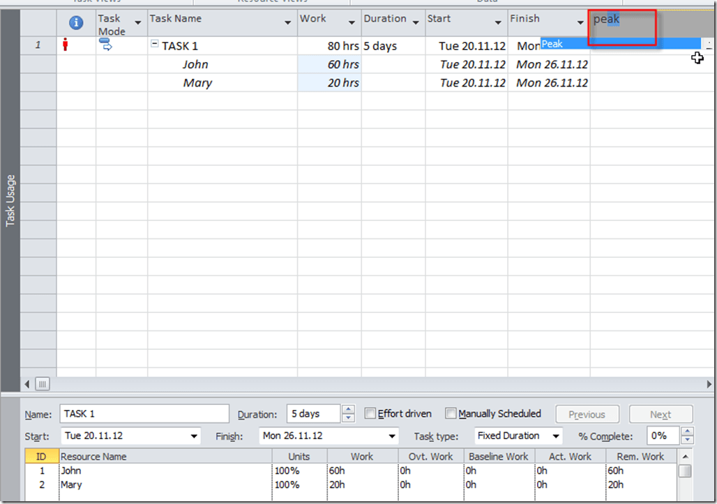Collapse TASK 1 with the minus box
This screenshot has height=504, width=717.
[155, 45]
